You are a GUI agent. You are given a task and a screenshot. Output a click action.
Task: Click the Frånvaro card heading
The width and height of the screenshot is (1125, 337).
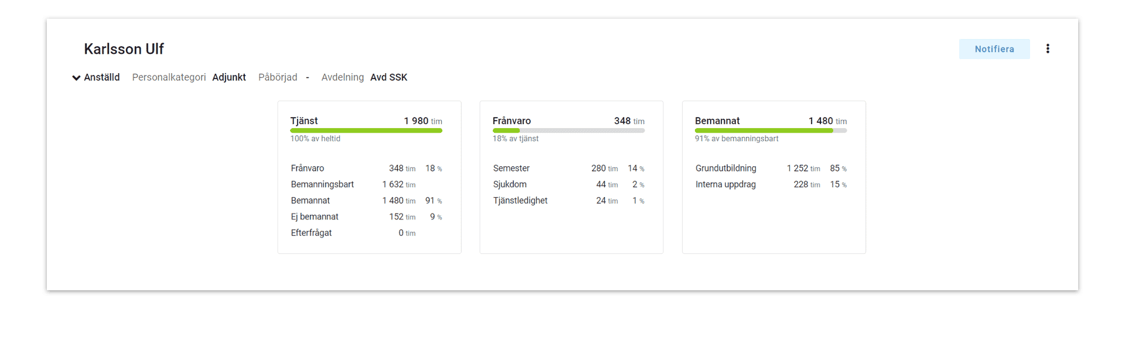512,121
